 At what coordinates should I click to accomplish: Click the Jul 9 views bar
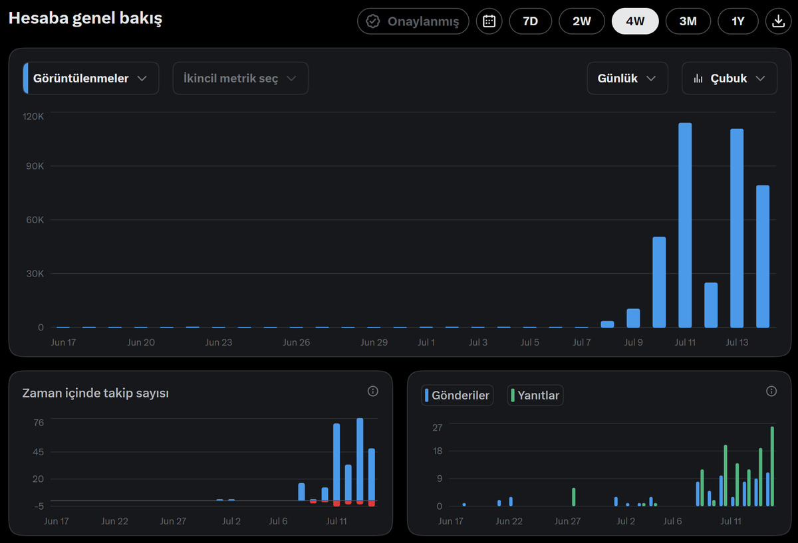point(633,318)
